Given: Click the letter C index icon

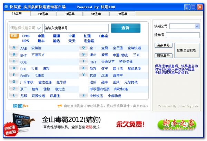Looking at the screenshot, I should click(x=14, y=61).
